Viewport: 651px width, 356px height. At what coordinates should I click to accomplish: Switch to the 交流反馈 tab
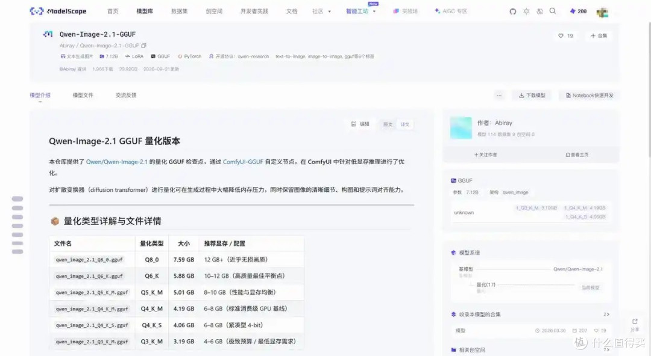(126, 96)
